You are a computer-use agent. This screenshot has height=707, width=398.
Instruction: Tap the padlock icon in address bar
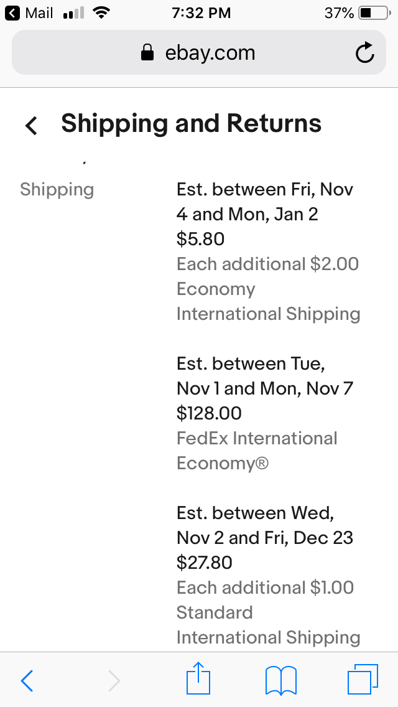coord(147,52)
